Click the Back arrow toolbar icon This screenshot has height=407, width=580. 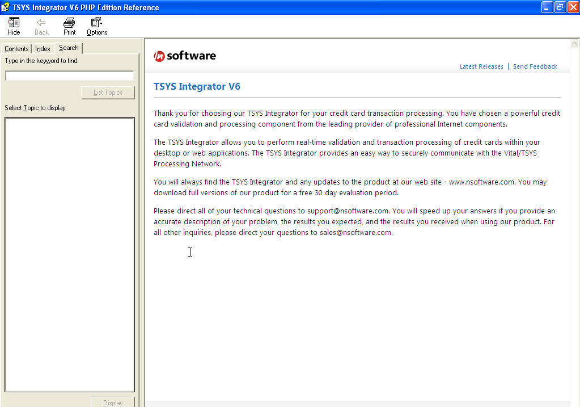[41, 26]
